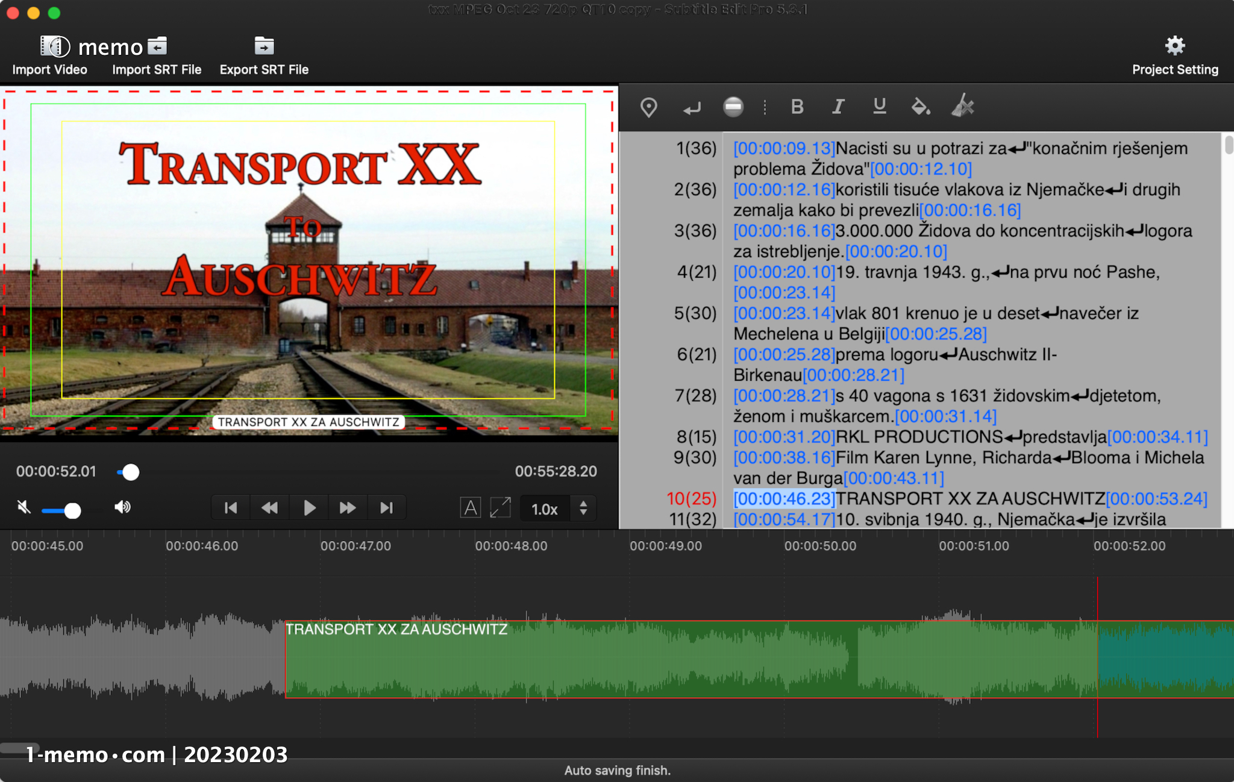Image resolution: width=1234 pixels, height=782 pixels.
Task: Click the location marker icon in subtitle toolbar
Action: pyautogui.click(x=648, y=107)
